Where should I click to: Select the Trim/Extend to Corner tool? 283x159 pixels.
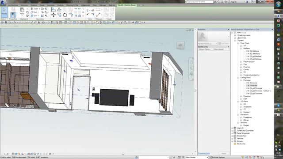71,15
